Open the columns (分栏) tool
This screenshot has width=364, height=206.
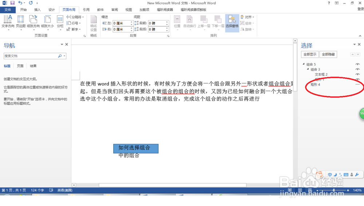(x=60, y=22)
